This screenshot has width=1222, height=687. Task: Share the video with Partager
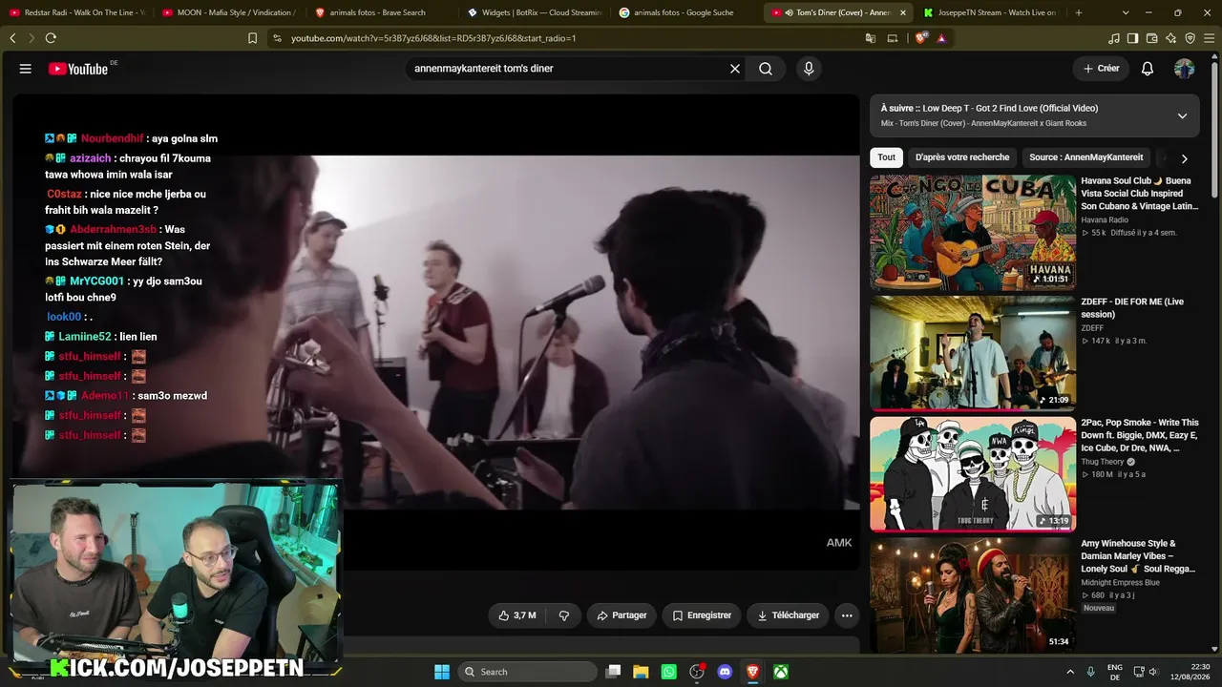(622, 615)
